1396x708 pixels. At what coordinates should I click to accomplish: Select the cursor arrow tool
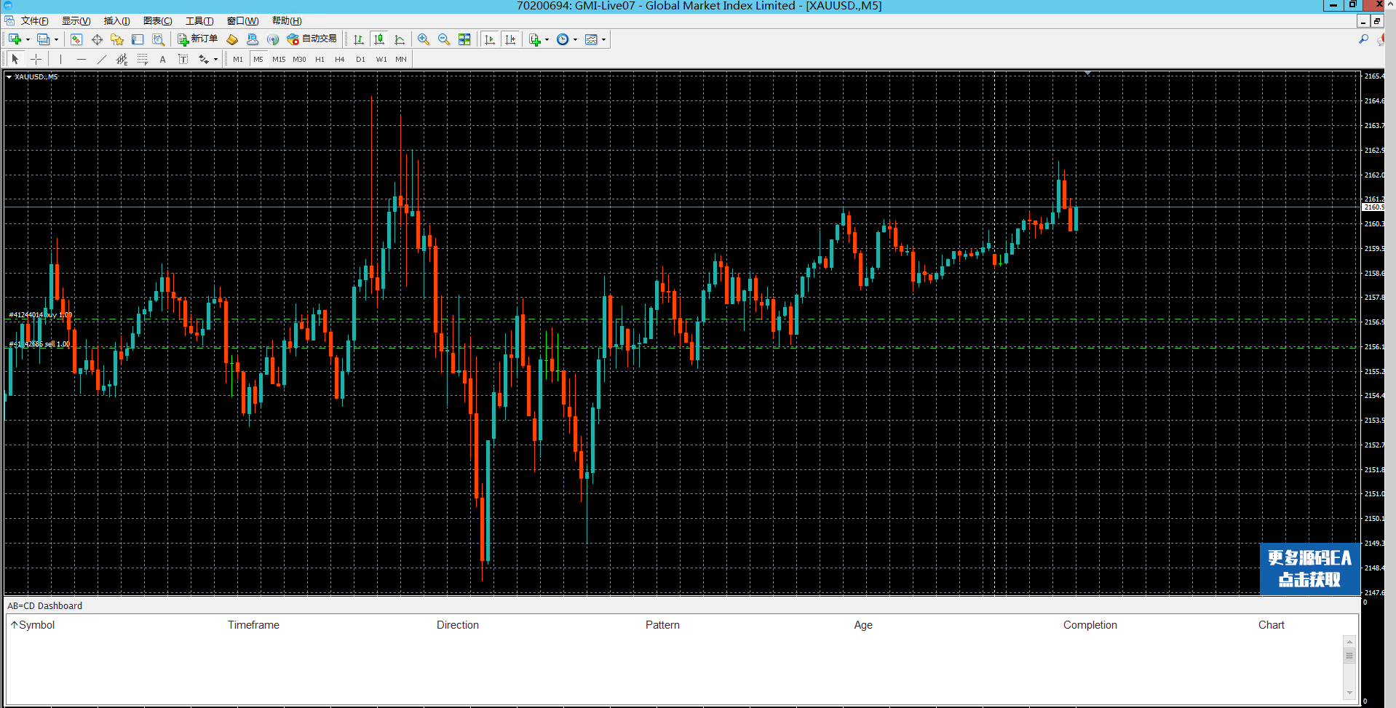[x=15, y=59]
